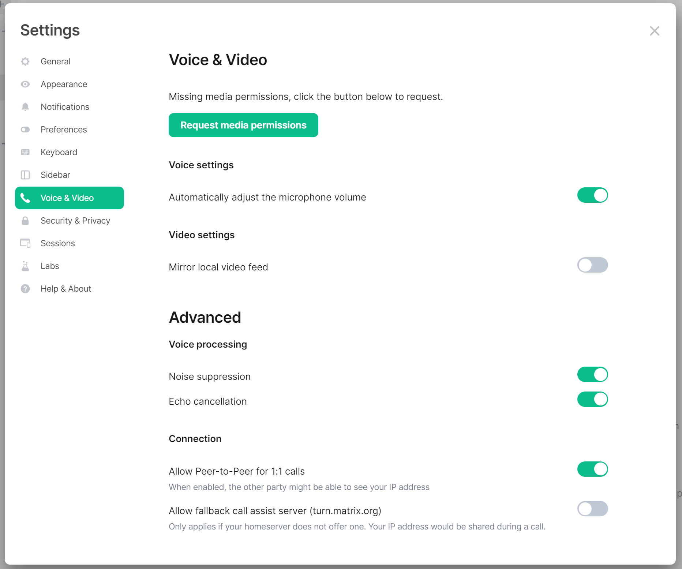This screenshot has width=682, height=569.
Task: Enable fallback call assist server toggle
Action: (x=592, y=509)
